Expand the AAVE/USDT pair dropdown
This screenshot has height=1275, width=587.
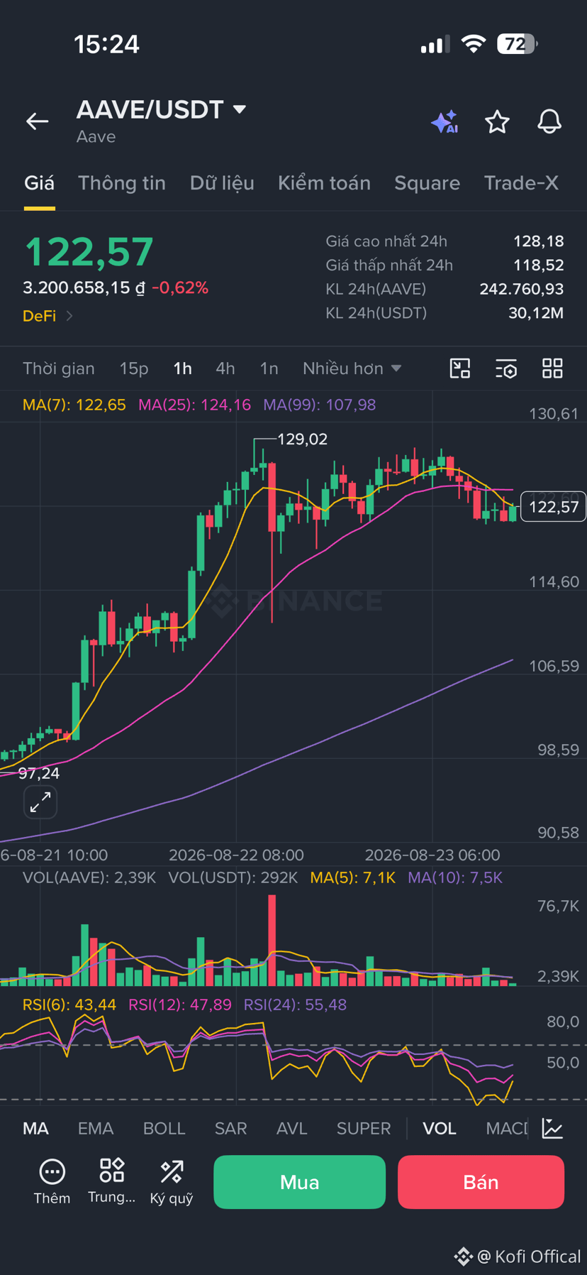pos(240,109)
